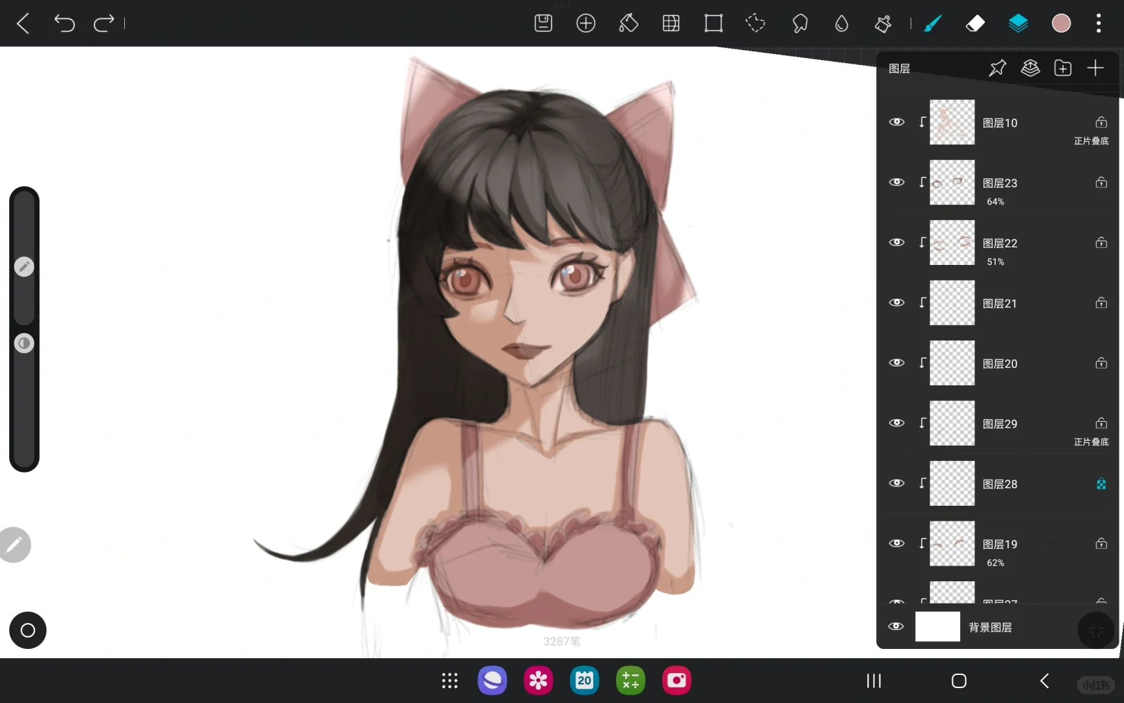This screenshot has width=1124, height=703.
Task: Open the layer stack options icon
Action: click(x=1030, y=68)
